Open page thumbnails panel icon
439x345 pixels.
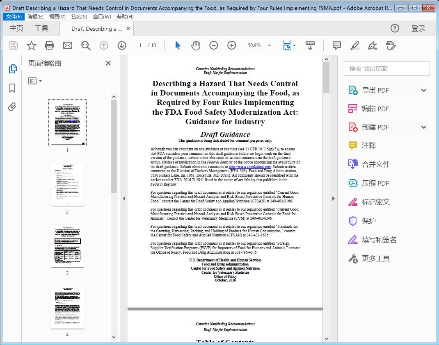(13, 69)
